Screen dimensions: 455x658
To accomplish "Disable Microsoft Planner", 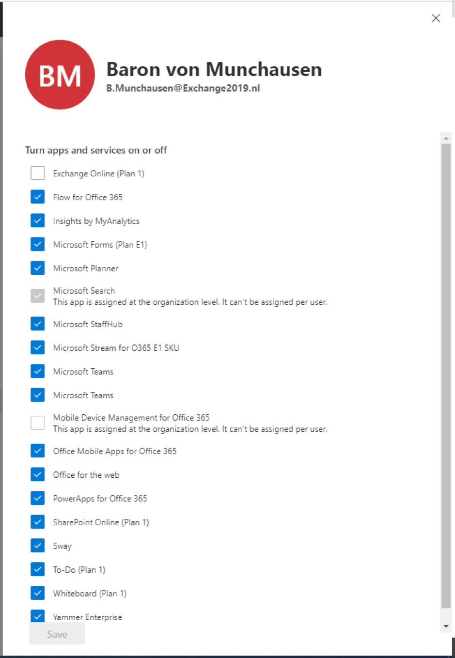I will 37,267.
